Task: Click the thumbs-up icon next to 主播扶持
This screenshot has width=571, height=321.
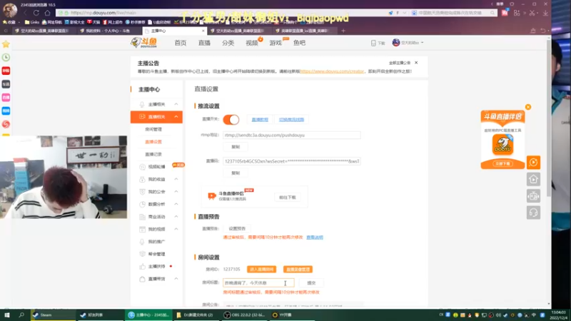Action: [x=142, y=266]
